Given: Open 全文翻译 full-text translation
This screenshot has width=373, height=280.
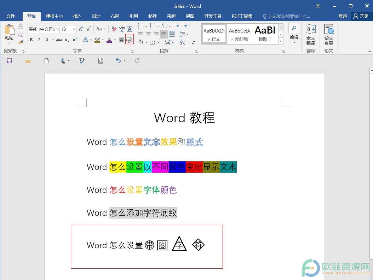Looking at the screenshot, I should (x=311, y=34).
